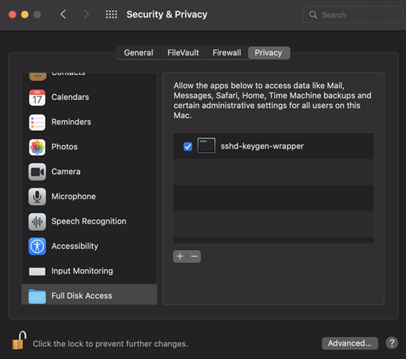
Task: Click the Microphone icon
Action: 36,196
